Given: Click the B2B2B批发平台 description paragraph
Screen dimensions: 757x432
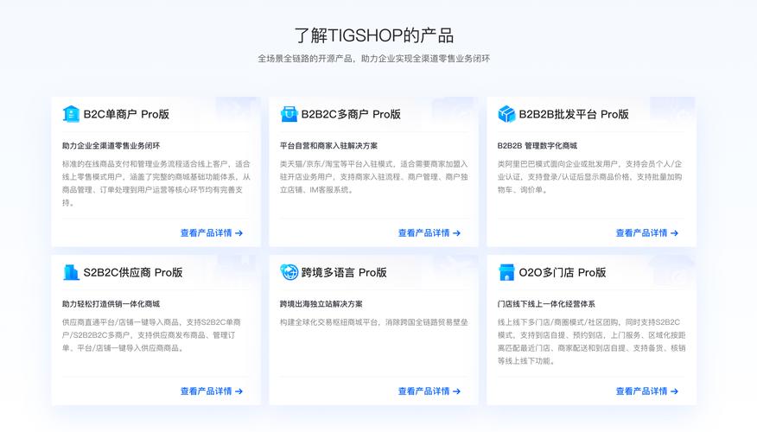Looking at the screenshot, I should 590,177.
